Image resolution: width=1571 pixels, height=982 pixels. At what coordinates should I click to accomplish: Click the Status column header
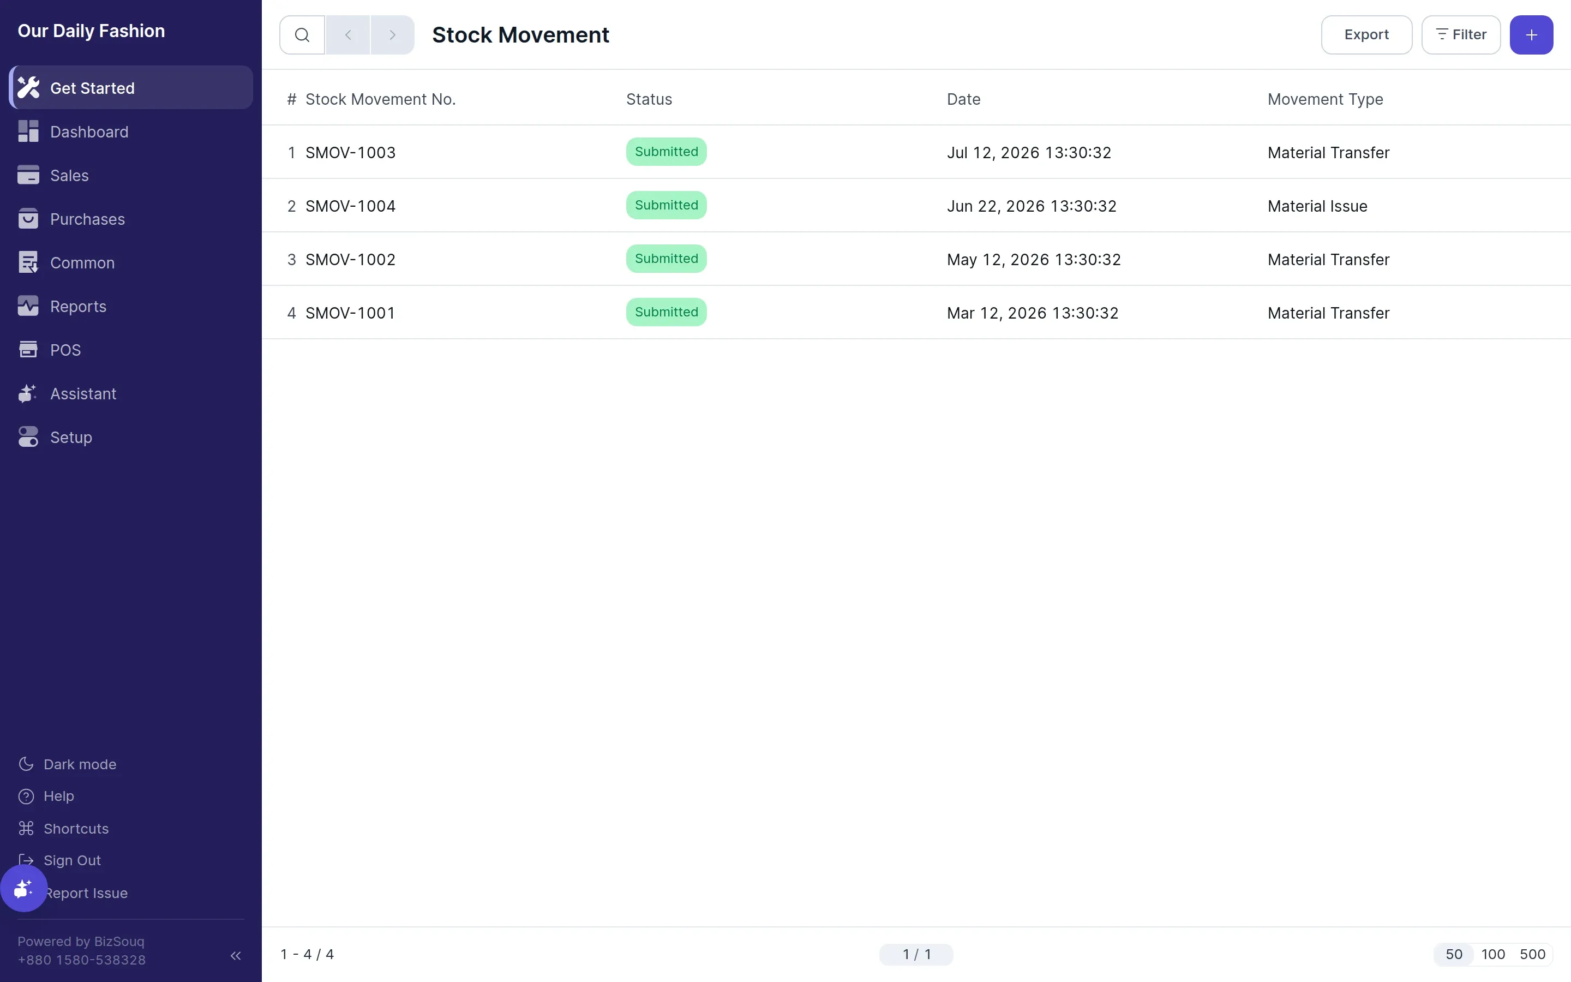[x=649, y=99]
